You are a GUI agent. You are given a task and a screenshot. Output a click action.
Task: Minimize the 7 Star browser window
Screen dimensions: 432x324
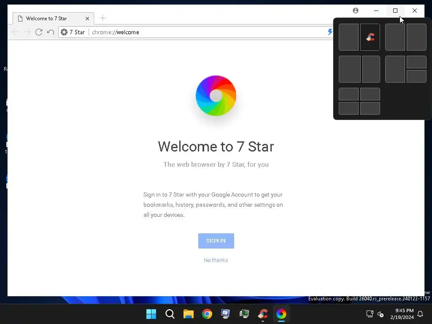[x=376, y=11]
